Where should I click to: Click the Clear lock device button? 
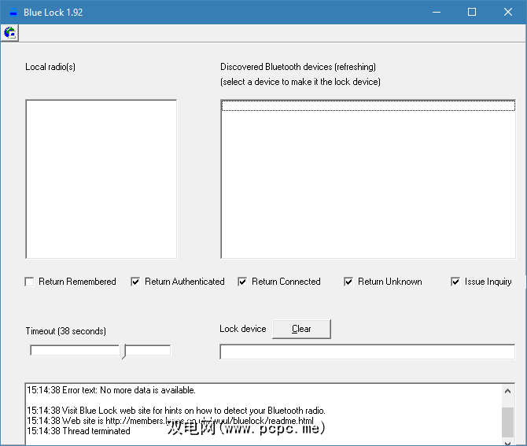pos(301,329)
